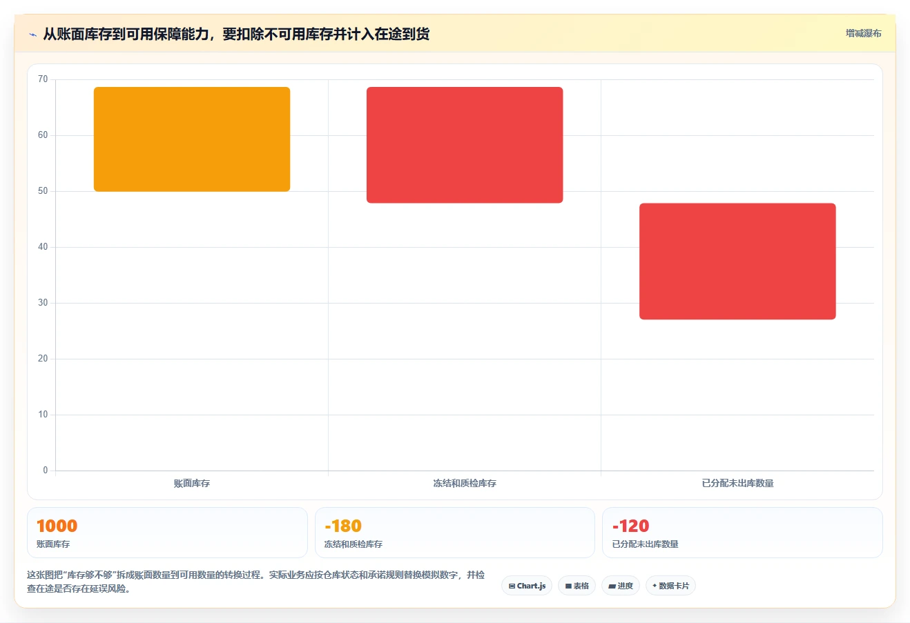
Task: Click y-axis value 10
Action: (43, 415)
